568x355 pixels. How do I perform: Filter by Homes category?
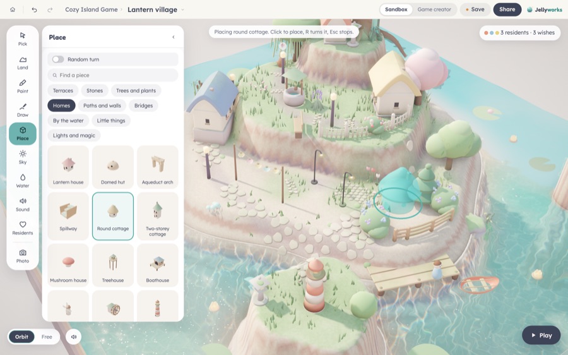pos(62,105)
